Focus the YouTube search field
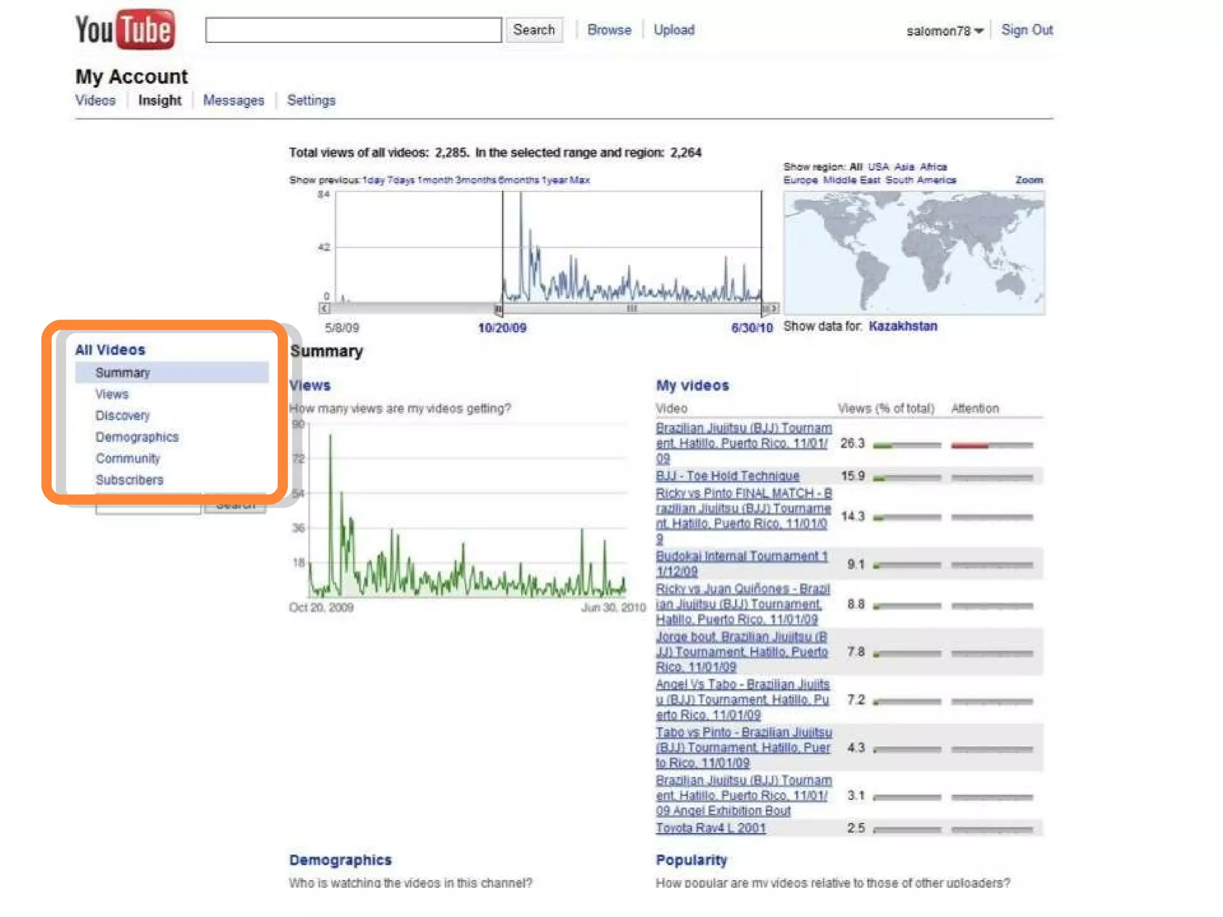 (353, 30)
